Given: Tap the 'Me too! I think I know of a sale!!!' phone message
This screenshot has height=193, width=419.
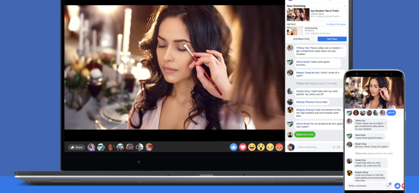Looking at the screenshot, I should (372, 146).
